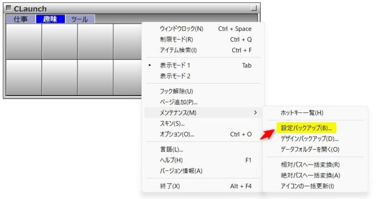Select 表示モード 1 radio option
This screenshot has height=199, width=377.
pyautogui.click(x=203, y=65)
